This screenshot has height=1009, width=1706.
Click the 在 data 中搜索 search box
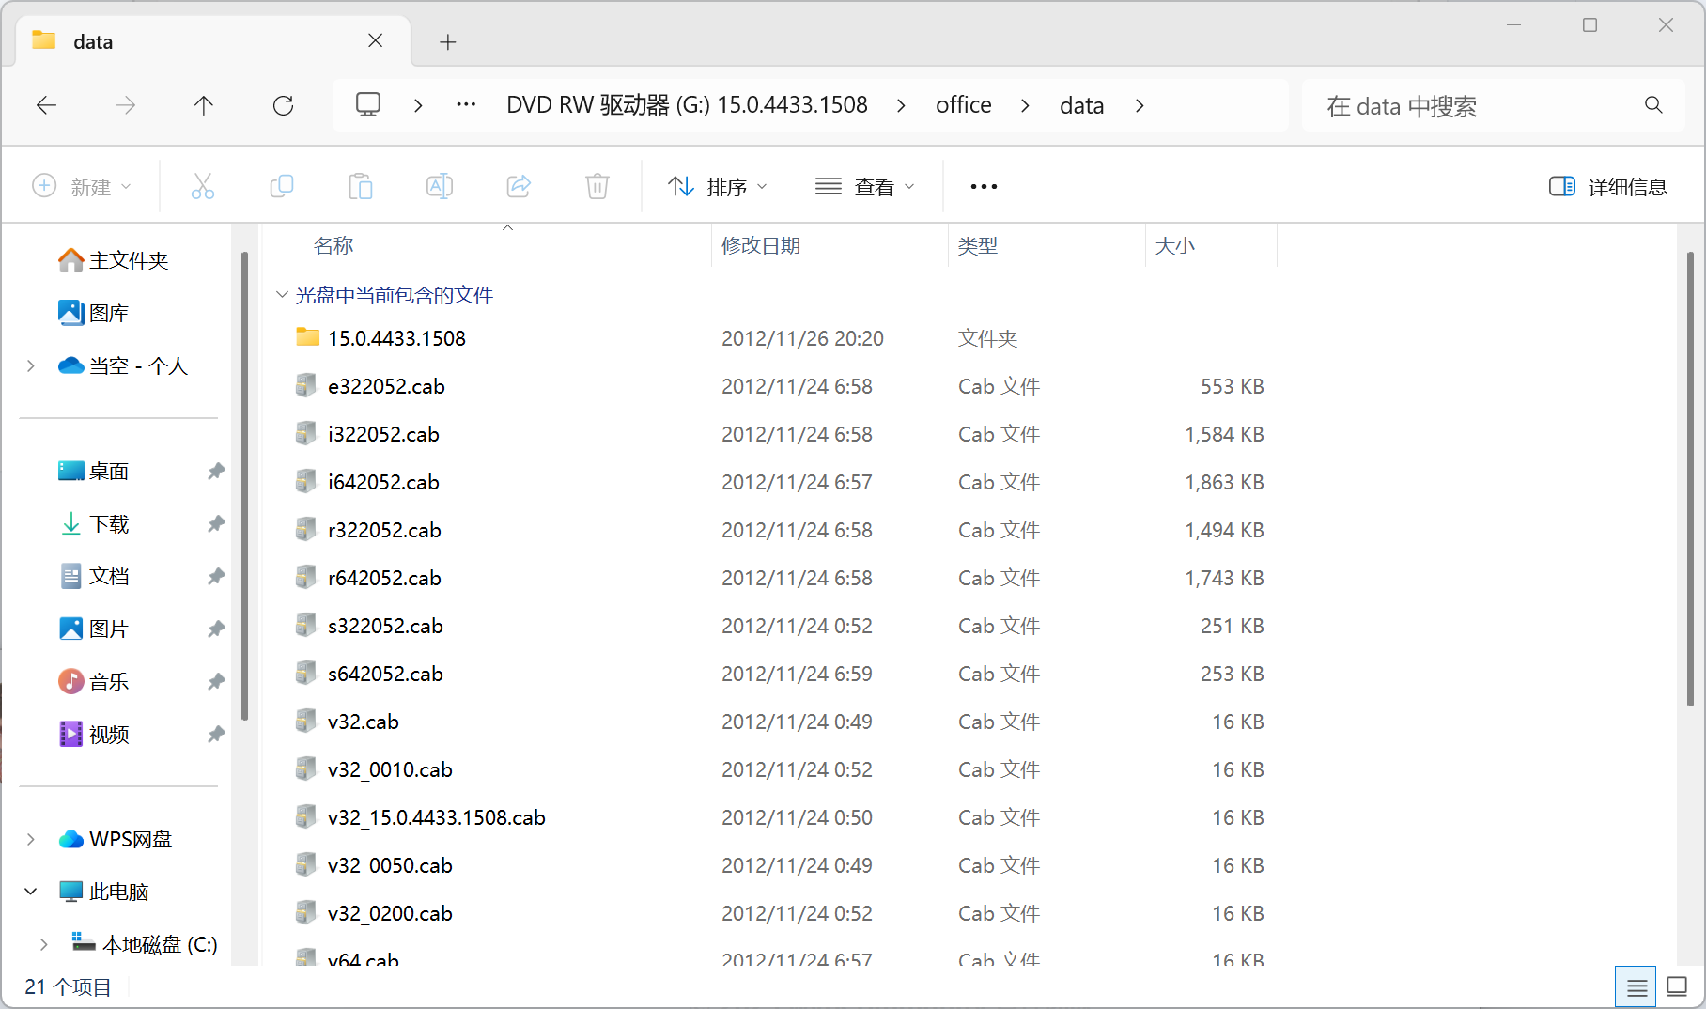coord(1475,106)
